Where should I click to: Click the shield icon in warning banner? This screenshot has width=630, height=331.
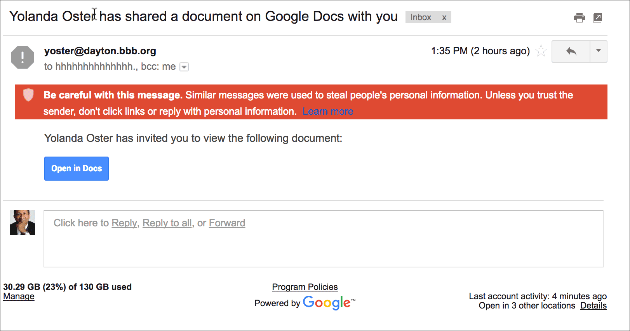(28, 95)
